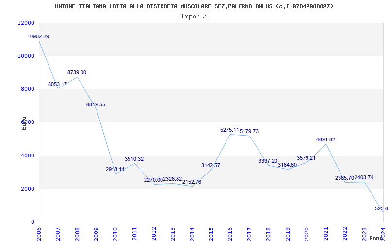The height and width of the screenshot is (243, 388).
Task: Pick the 2403.74 data label
Action: pyautogui.click(x=364, y=177)
